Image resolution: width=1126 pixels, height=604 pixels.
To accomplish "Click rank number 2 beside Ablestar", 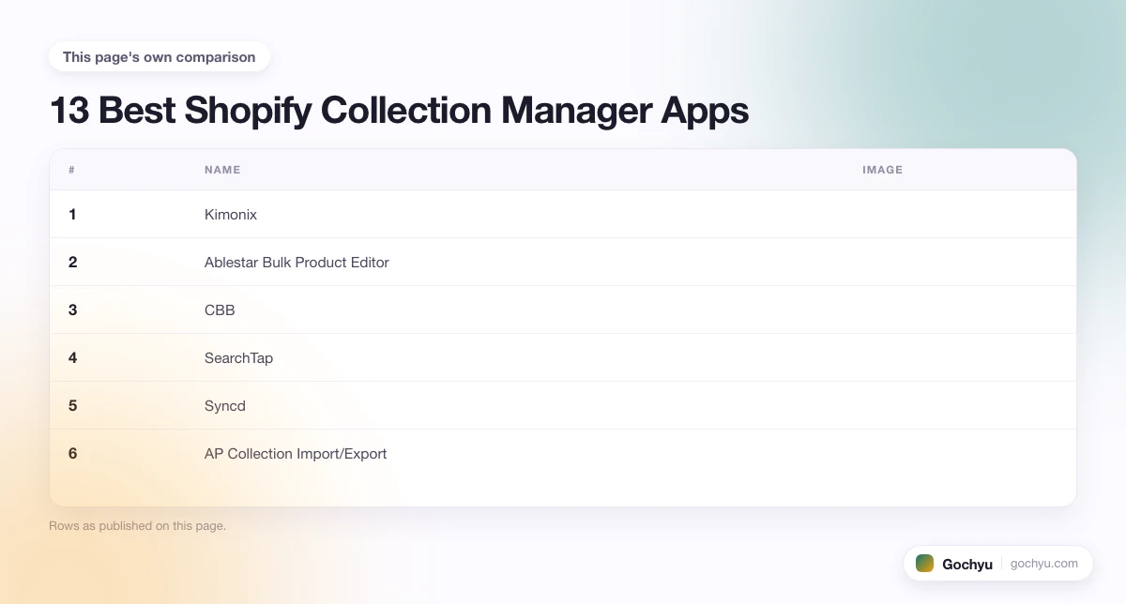I will pyautogui.click(x=72, y=263).
